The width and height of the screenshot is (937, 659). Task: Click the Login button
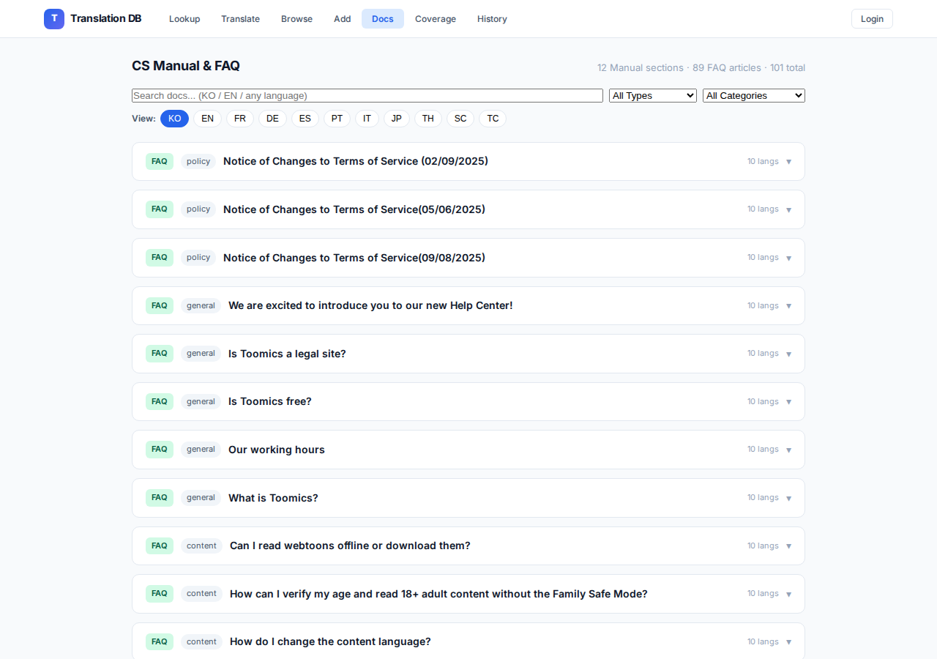(872, 19)
